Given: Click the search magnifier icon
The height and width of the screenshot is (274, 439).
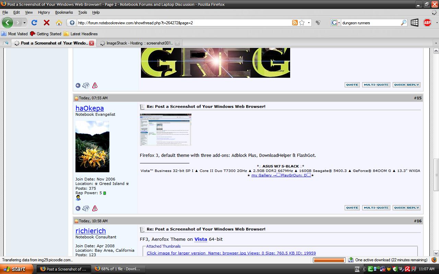Looking at the screenshot, I should (404, 23).
